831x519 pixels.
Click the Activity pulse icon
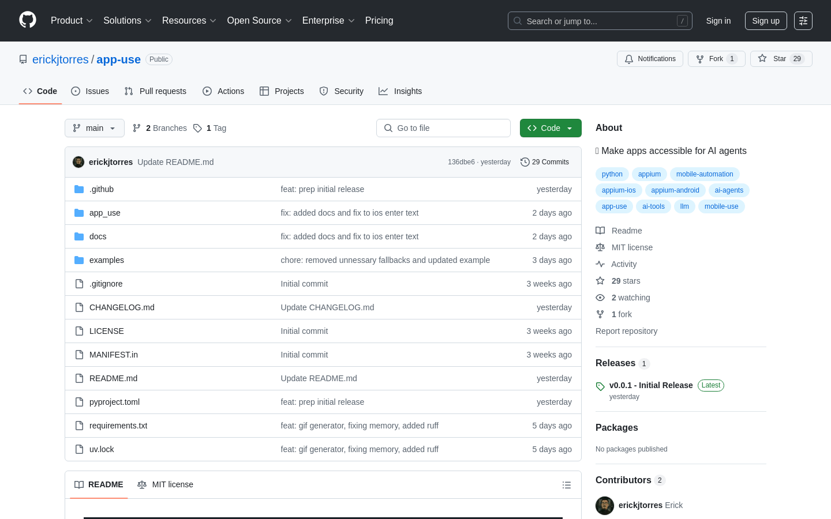point(600,264)
